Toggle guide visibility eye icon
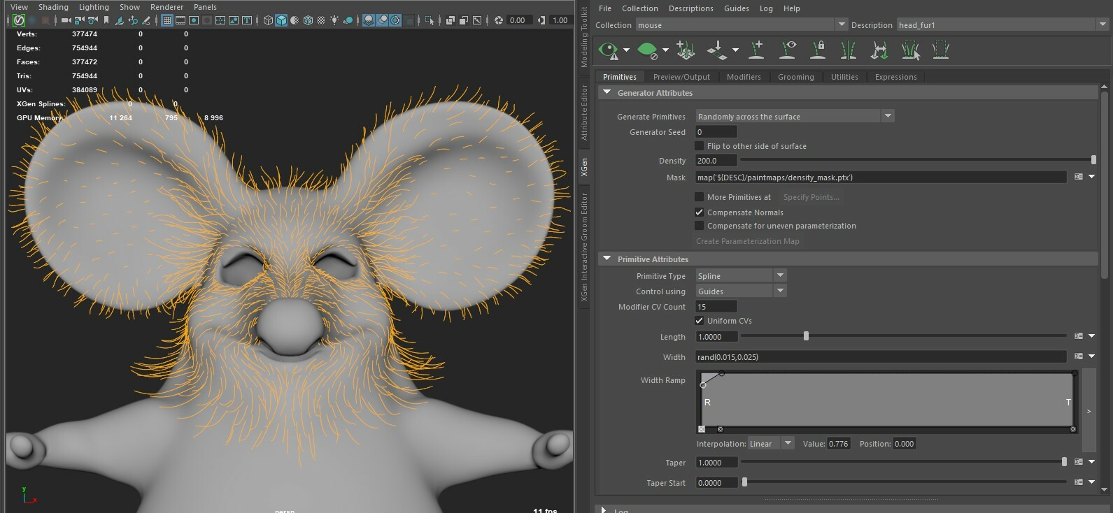 (788, 50)
